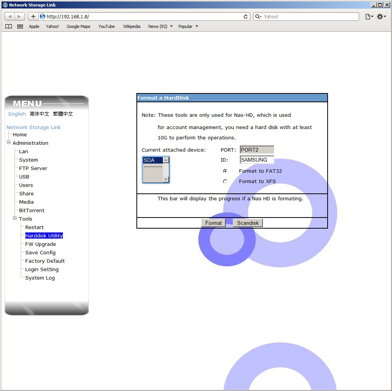Click the device list scroll down arrow
The height and width of the screenshot is (391, 392).
pos(166,179)
